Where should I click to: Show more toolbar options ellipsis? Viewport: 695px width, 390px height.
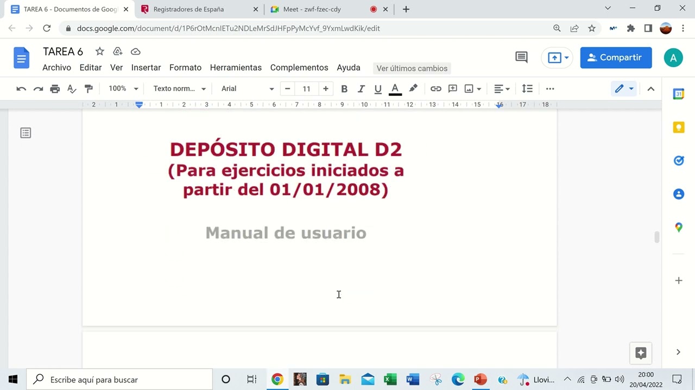(x=550, y=89)
